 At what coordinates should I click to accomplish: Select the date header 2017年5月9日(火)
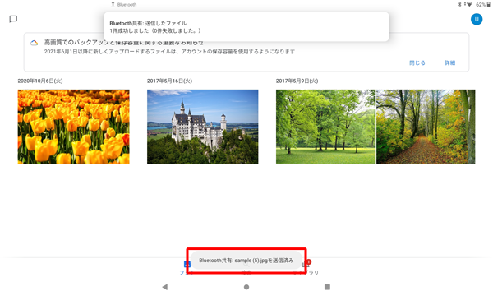click(x=297, y=81)
